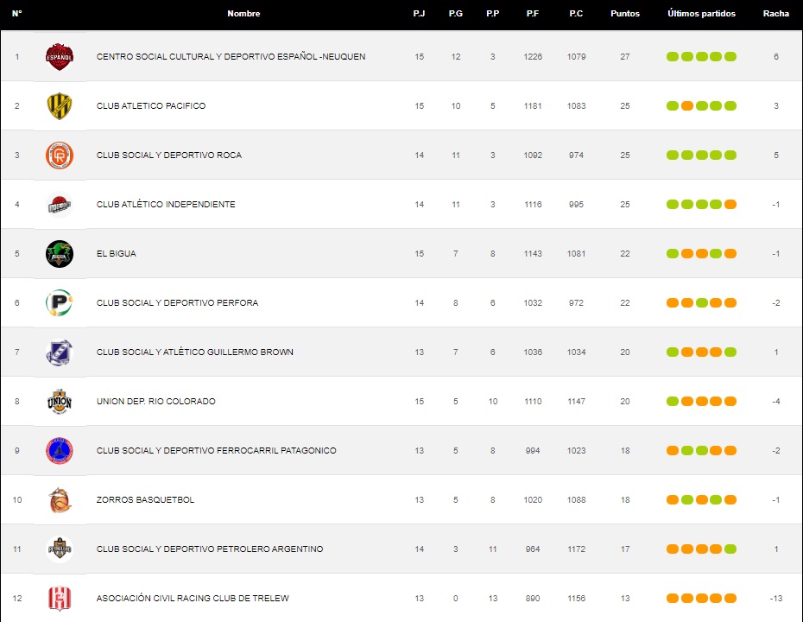Image resolution: width=803 pixels, height=622 pixels.
Task: Click the last orange result dot for Independiente
Action: tap(730, 205)
